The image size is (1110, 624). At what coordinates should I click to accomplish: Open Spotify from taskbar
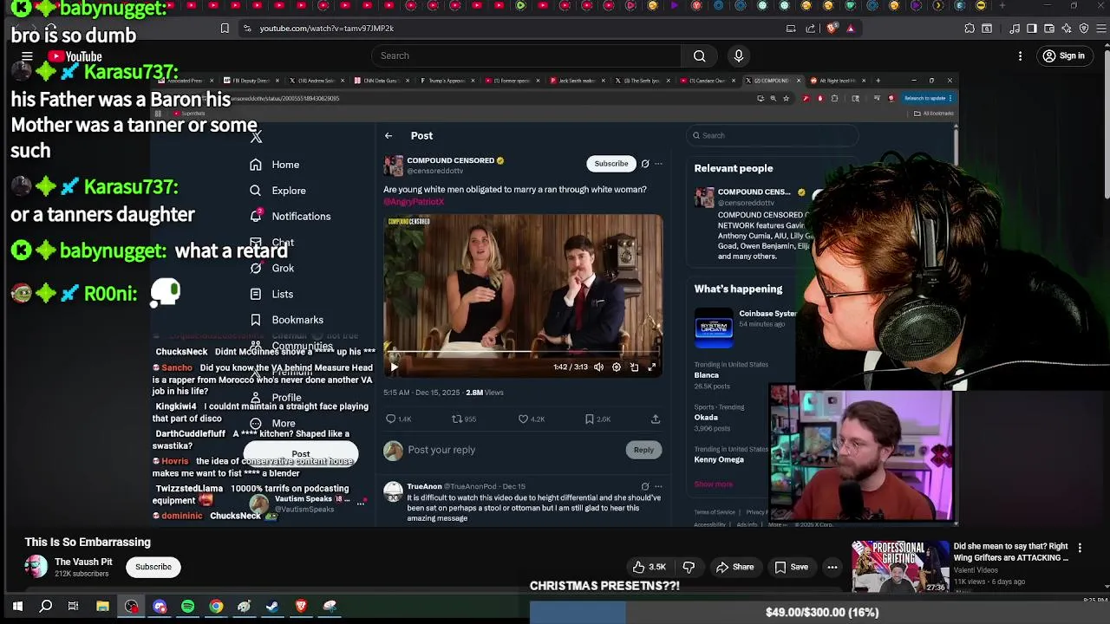188,607
